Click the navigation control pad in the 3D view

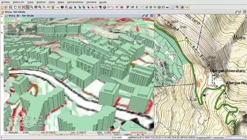click(14, 121)
